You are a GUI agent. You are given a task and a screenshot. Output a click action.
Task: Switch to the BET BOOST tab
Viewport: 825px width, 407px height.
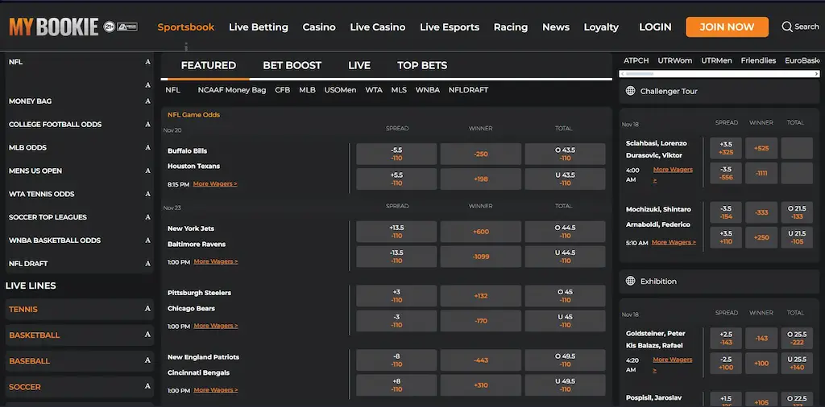pyautogui.click(x=292, y=66)
